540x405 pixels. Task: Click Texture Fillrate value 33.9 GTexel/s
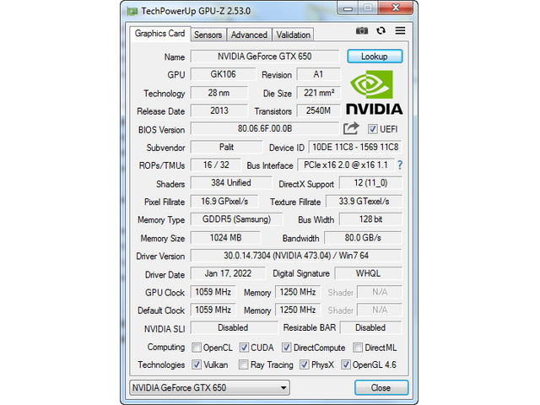point(364,201)
